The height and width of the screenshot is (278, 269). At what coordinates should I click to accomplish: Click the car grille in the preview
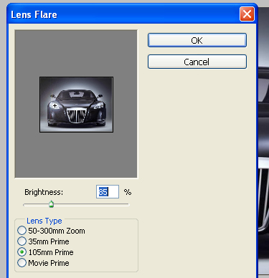point(76,115)
